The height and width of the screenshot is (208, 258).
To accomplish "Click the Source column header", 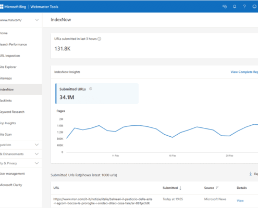I will click(x=209, y=188).
